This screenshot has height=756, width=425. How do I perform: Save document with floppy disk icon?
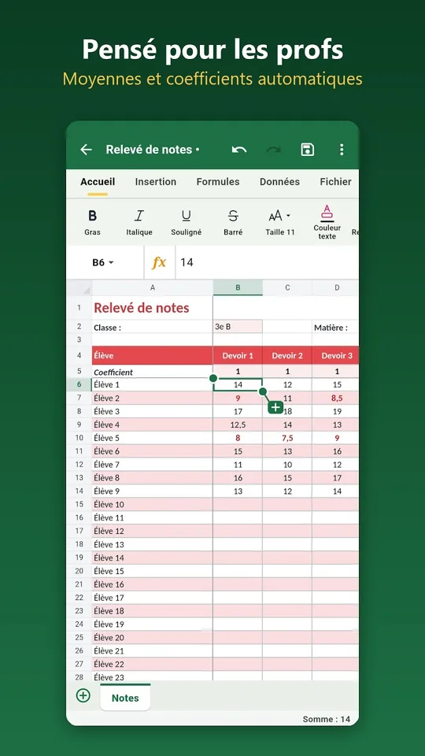308,150
